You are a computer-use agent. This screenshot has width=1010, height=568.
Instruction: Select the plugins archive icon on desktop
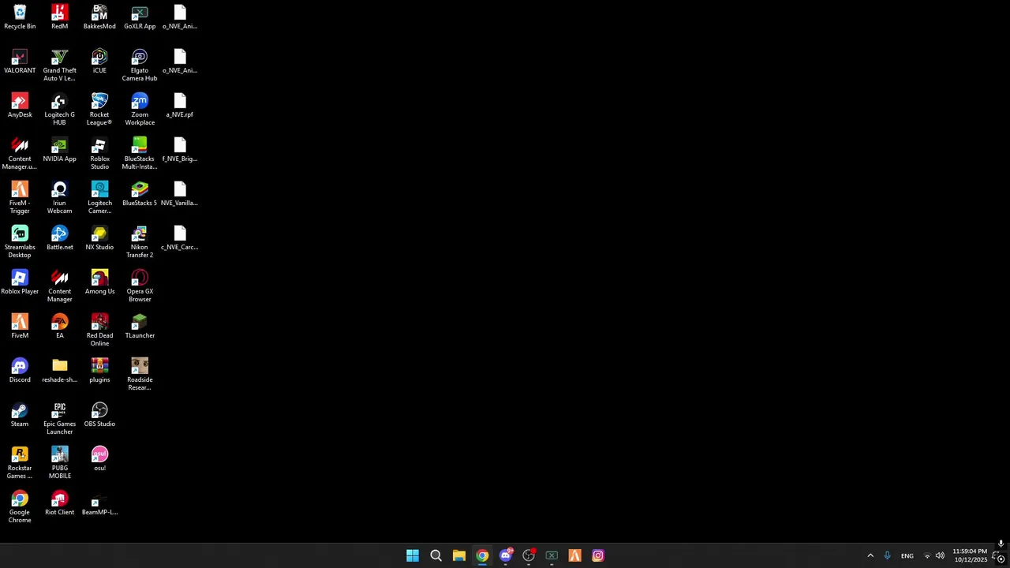point(99,371)
